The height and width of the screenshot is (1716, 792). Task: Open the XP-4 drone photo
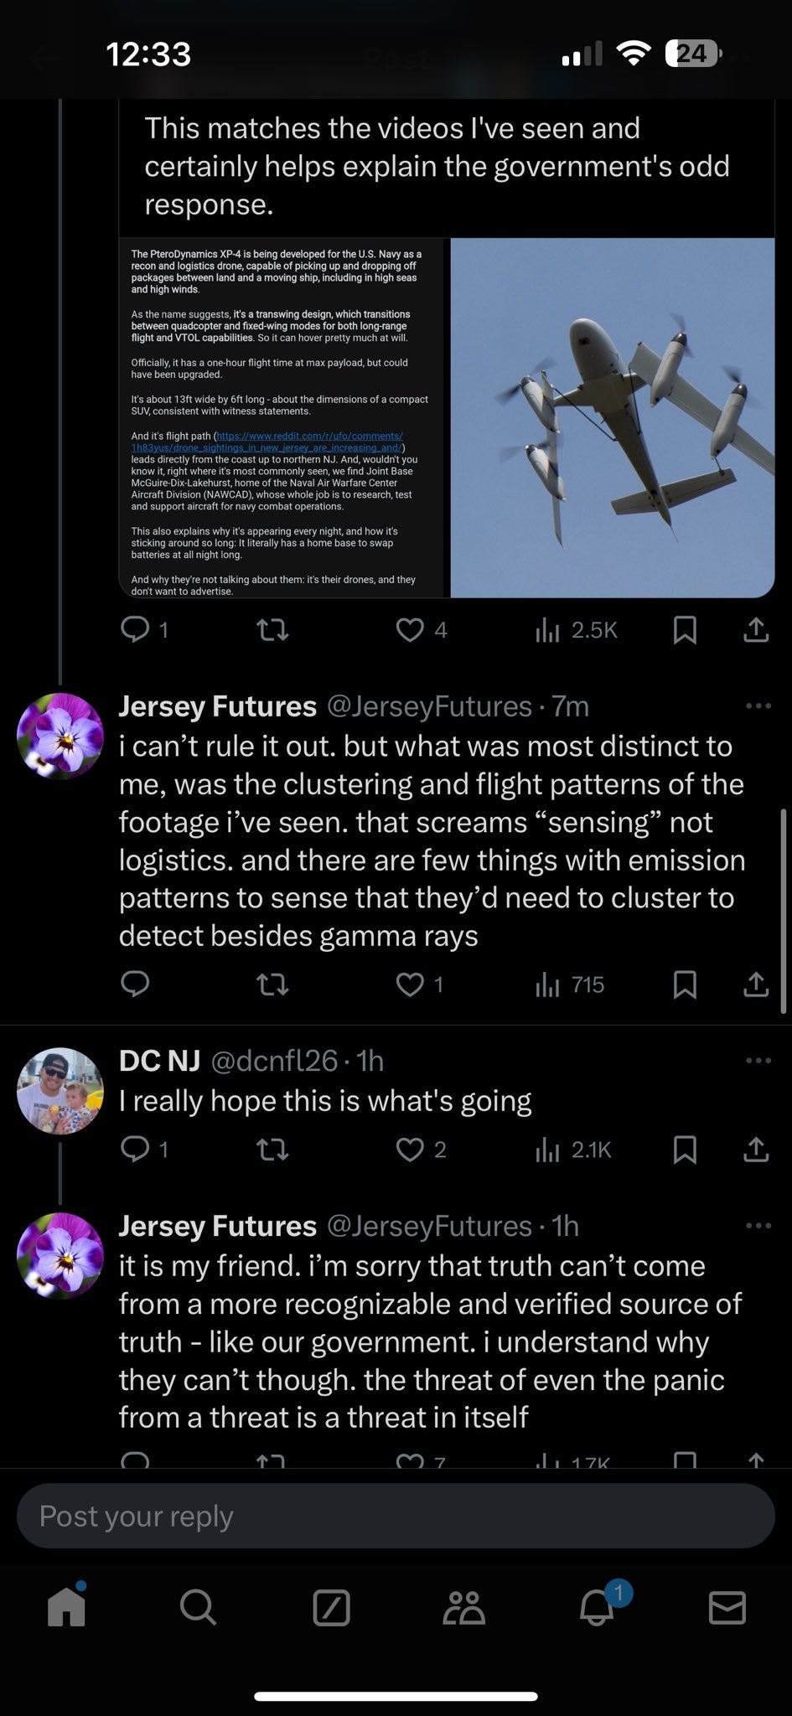click(613, 417)
